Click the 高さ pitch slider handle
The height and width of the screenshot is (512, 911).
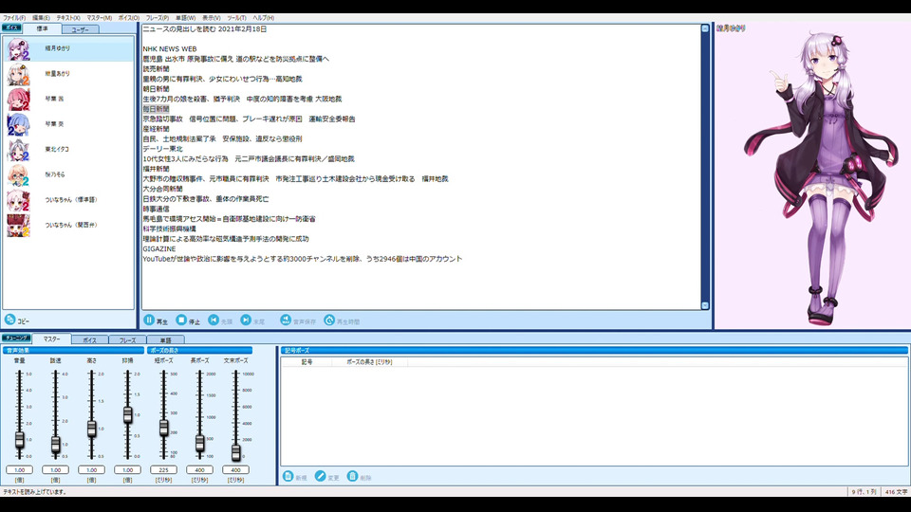pos(91,429)
